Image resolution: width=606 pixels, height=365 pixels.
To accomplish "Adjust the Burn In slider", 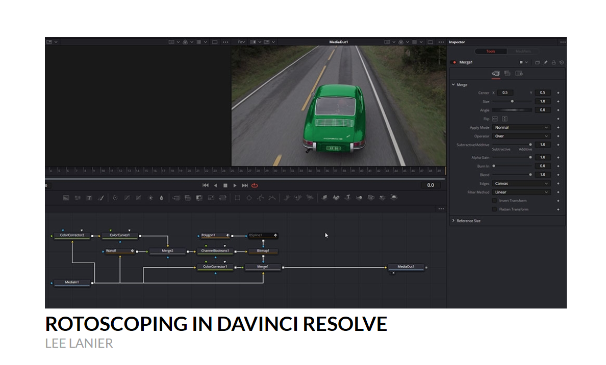I will tap(512, 166).
